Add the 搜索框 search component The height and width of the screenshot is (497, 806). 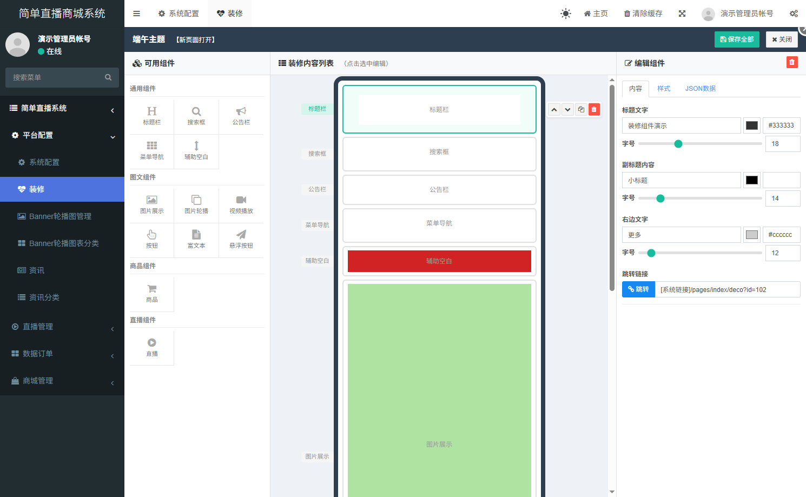[196, 116]
